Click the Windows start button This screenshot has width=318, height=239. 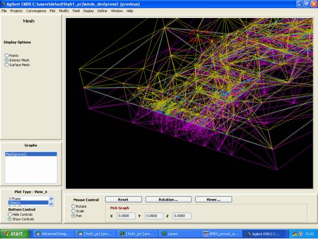coord(14,234)
